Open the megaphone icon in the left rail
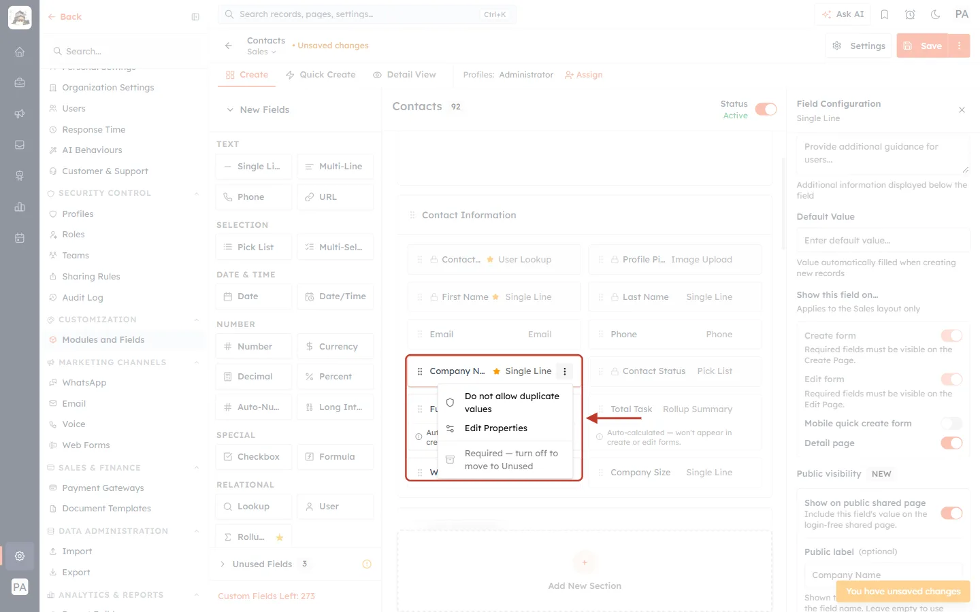 tap(20, 114)
